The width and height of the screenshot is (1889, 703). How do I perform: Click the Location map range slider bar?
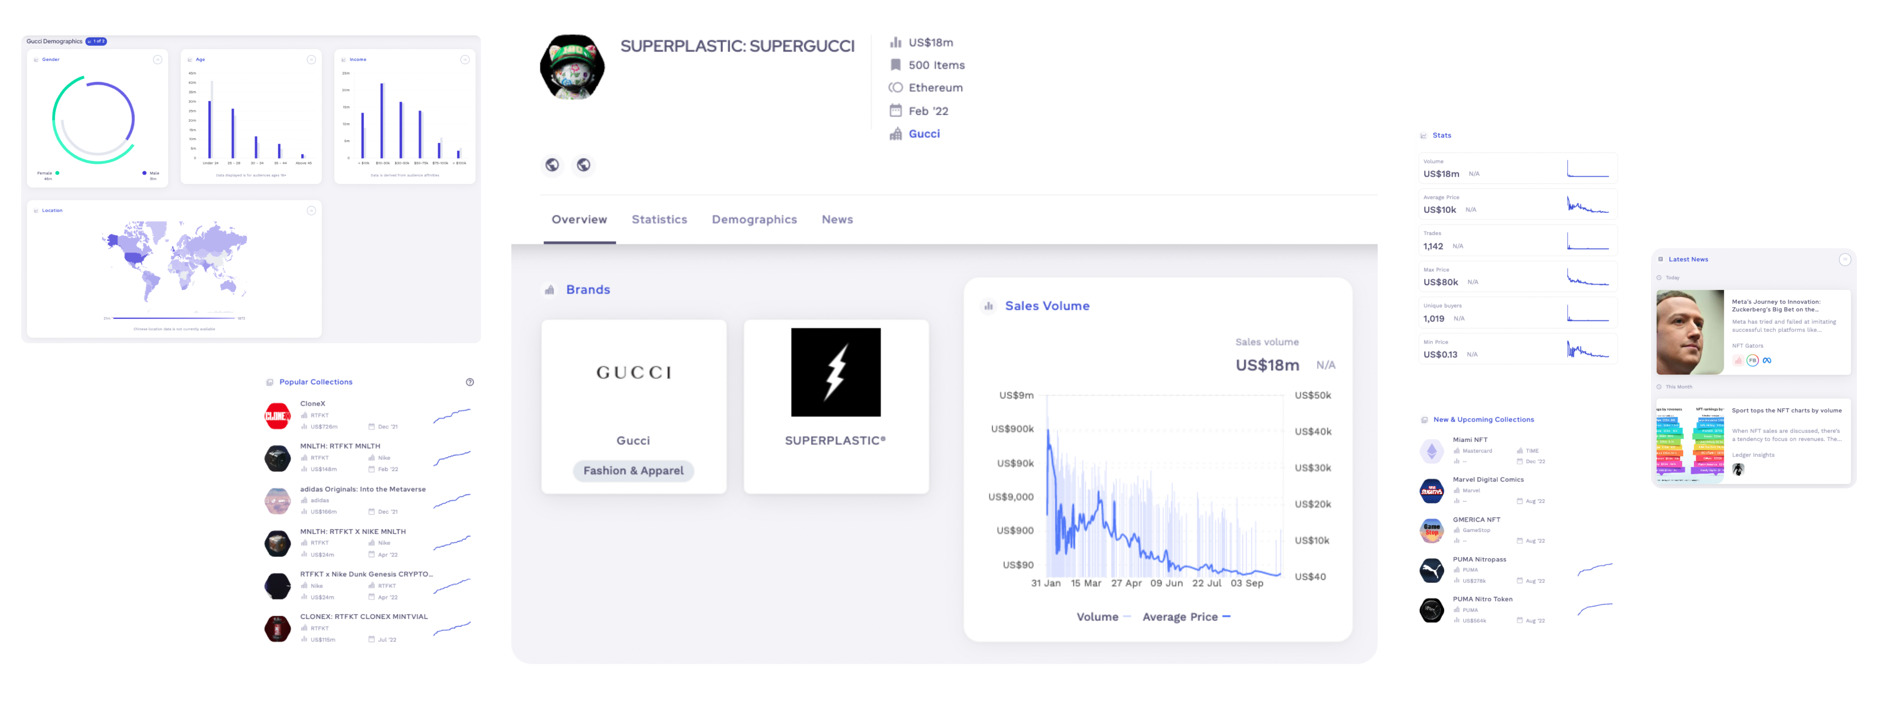[174, 318]
